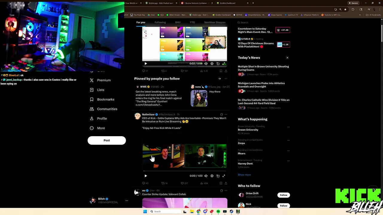
Task: Click Show more under What's happening
Action: click(x=244, y=175)
